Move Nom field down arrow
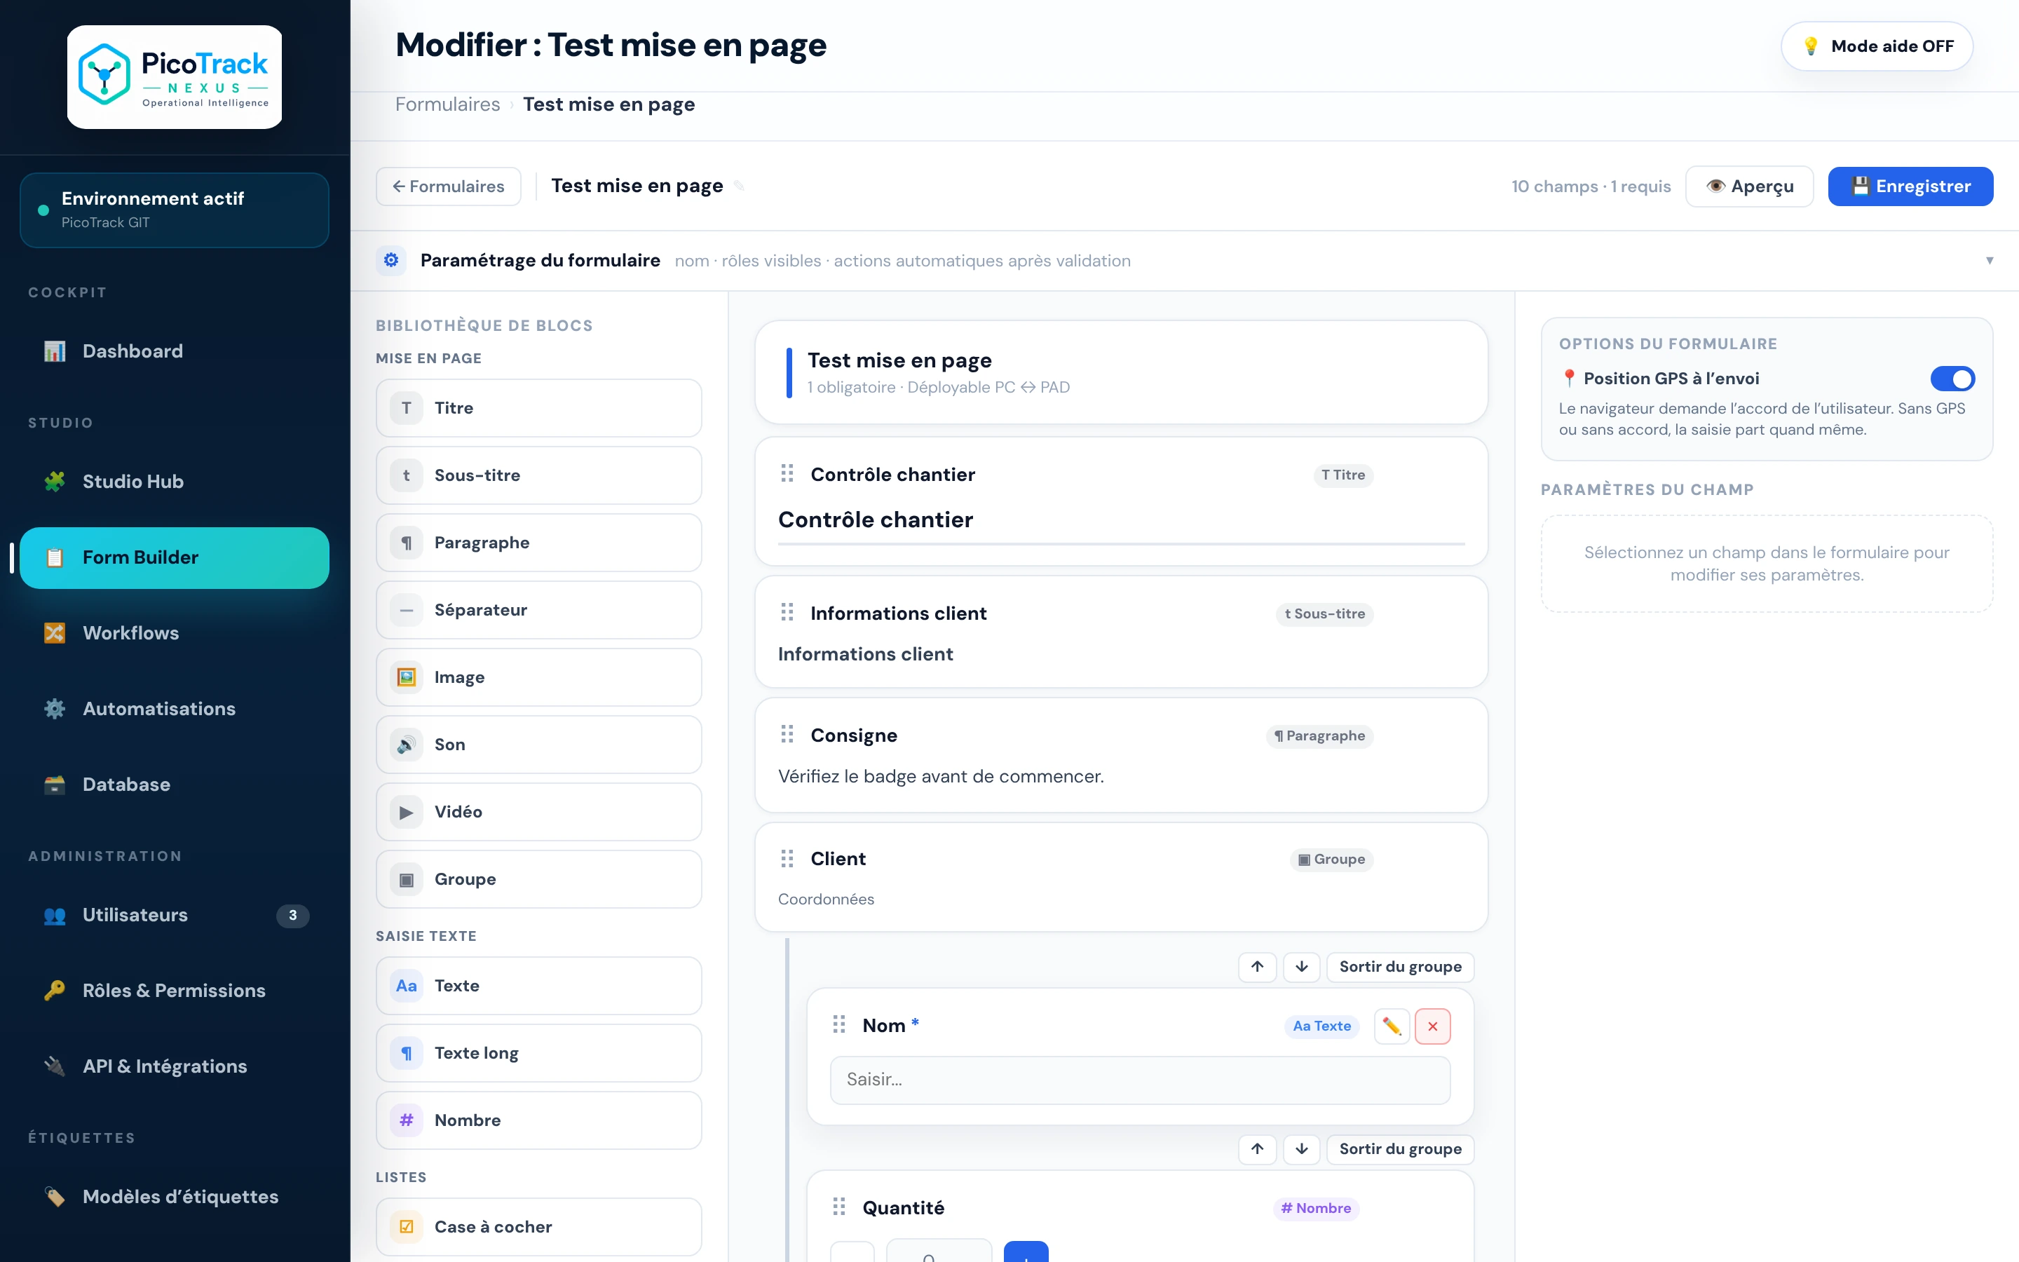The image size is (2019, 1262). pos(1302,967)
